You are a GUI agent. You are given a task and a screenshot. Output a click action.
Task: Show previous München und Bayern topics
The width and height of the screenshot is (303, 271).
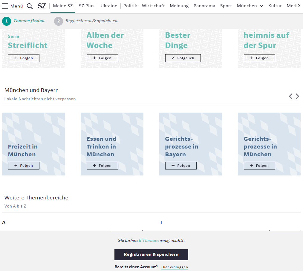coord(290,96)
